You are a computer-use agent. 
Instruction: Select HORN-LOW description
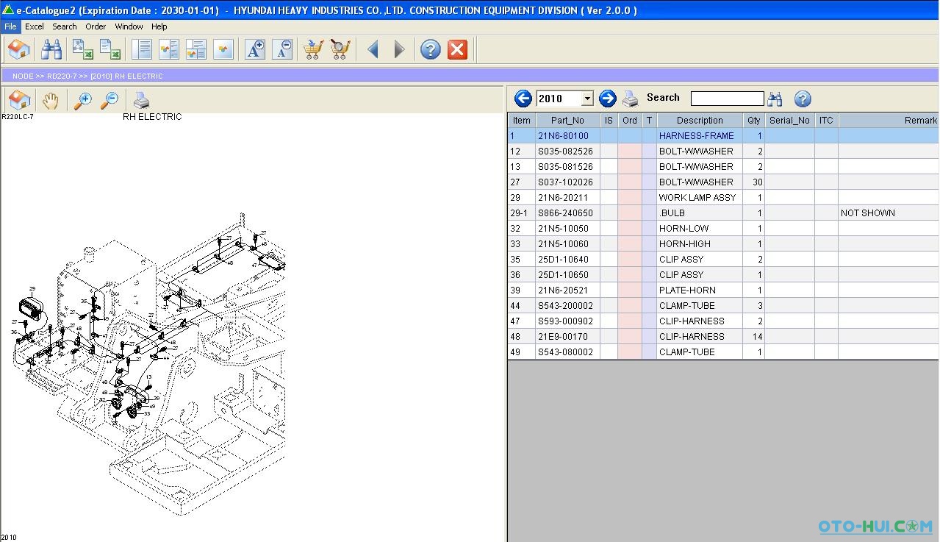click(700, 229)
